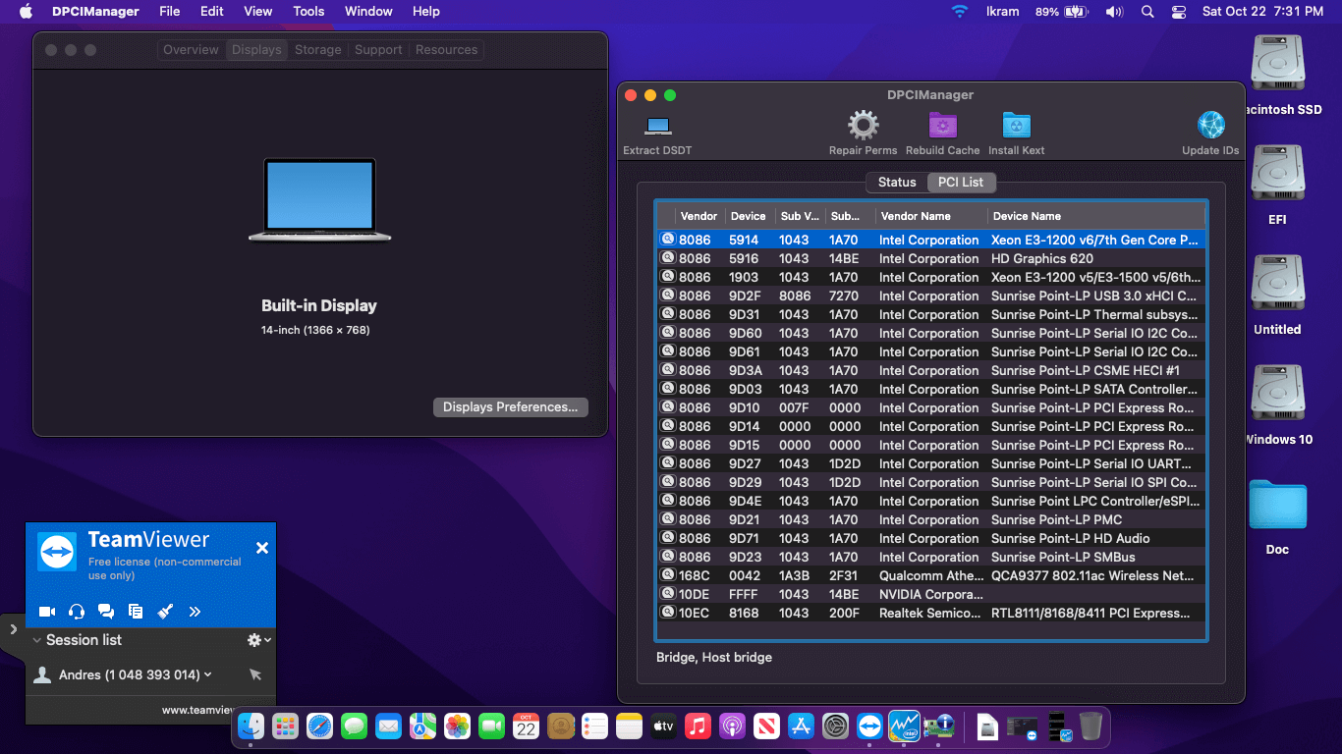
Task: Open Install Kext from toolbar
Action: [1016, 127]
